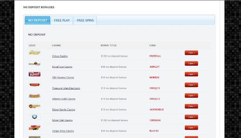Select the AKSMOBILE bonus code
This screenshot has height=138, width=241.
click(156, 110)
